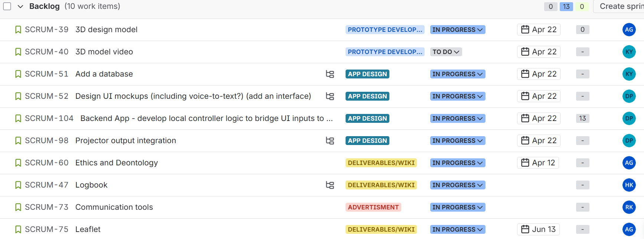Image resolution: width=644 pixels, height=239 pixels.
Task: Open TO DO status dropdown for SCRUM-40
Action: [446, 52]
